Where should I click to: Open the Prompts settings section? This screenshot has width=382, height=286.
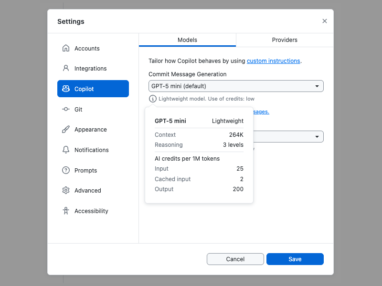point(93,170)
